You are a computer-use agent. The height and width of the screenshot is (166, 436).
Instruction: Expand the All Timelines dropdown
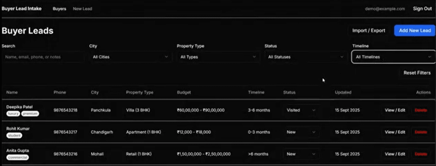(x=393, y=57)
